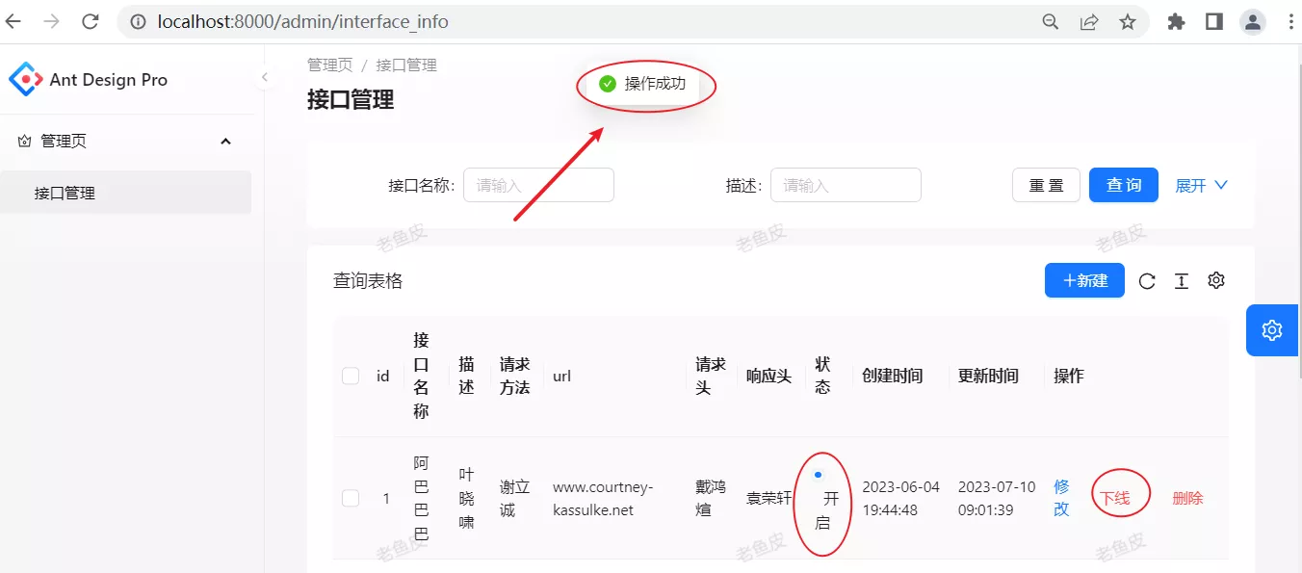
Task: Click the 请求方法 column header
Action: coord(514,376)
